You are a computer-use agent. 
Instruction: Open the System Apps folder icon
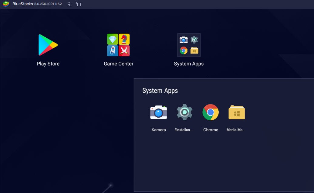point(189,45)
